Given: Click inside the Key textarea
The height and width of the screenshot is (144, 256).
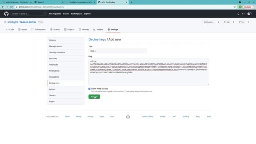Looking at the screenshot, I should (x=148, y=72).
